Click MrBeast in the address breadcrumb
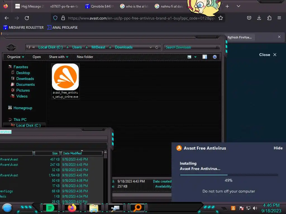286x214 pixels. [98, 47]
